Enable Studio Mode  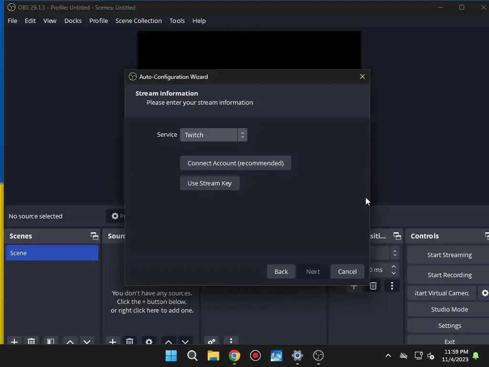click(x=449, y=309)
